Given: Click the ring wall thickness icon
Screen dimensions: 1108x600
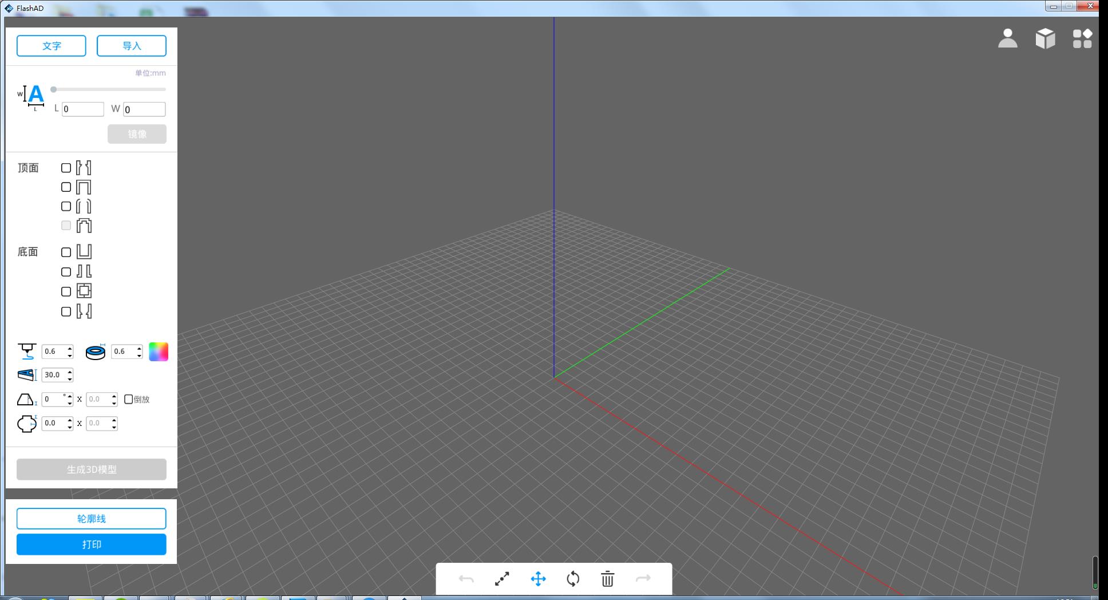Looking at the screenshot, I should pyautogui.click(x=96, y=352).
